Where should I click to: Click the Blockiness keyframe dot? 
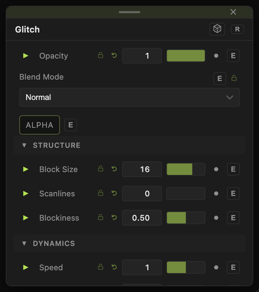[216, 218]
